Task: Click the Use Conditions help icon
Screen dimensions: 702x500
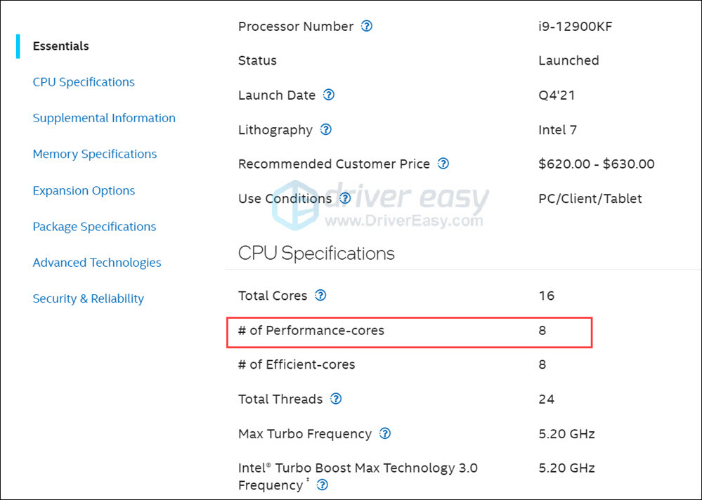Action: click(344, 199)
